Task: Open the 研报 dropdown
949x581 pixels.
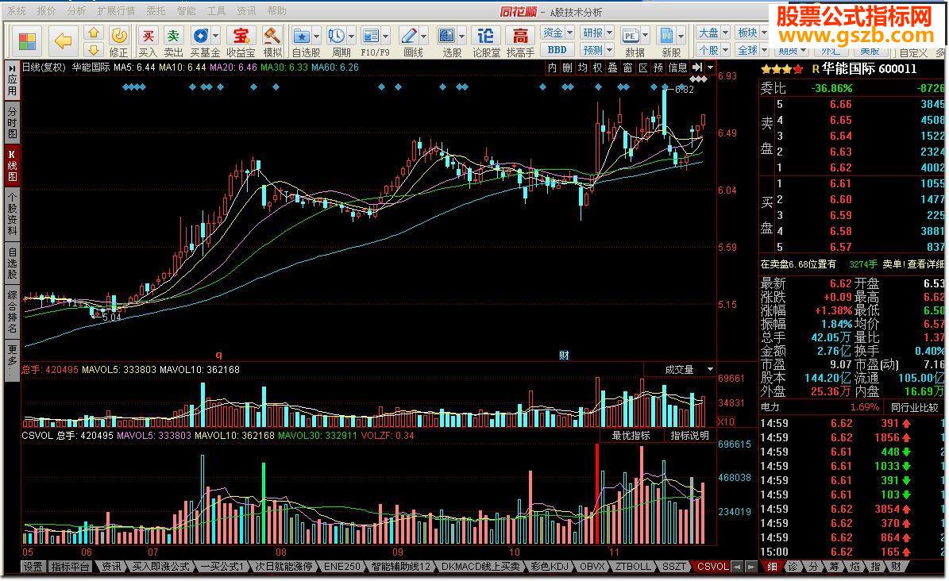Action: click(597, 33)
